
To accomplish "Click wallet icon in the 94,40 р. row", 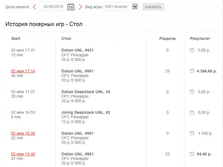I will [x=192, y=154].
